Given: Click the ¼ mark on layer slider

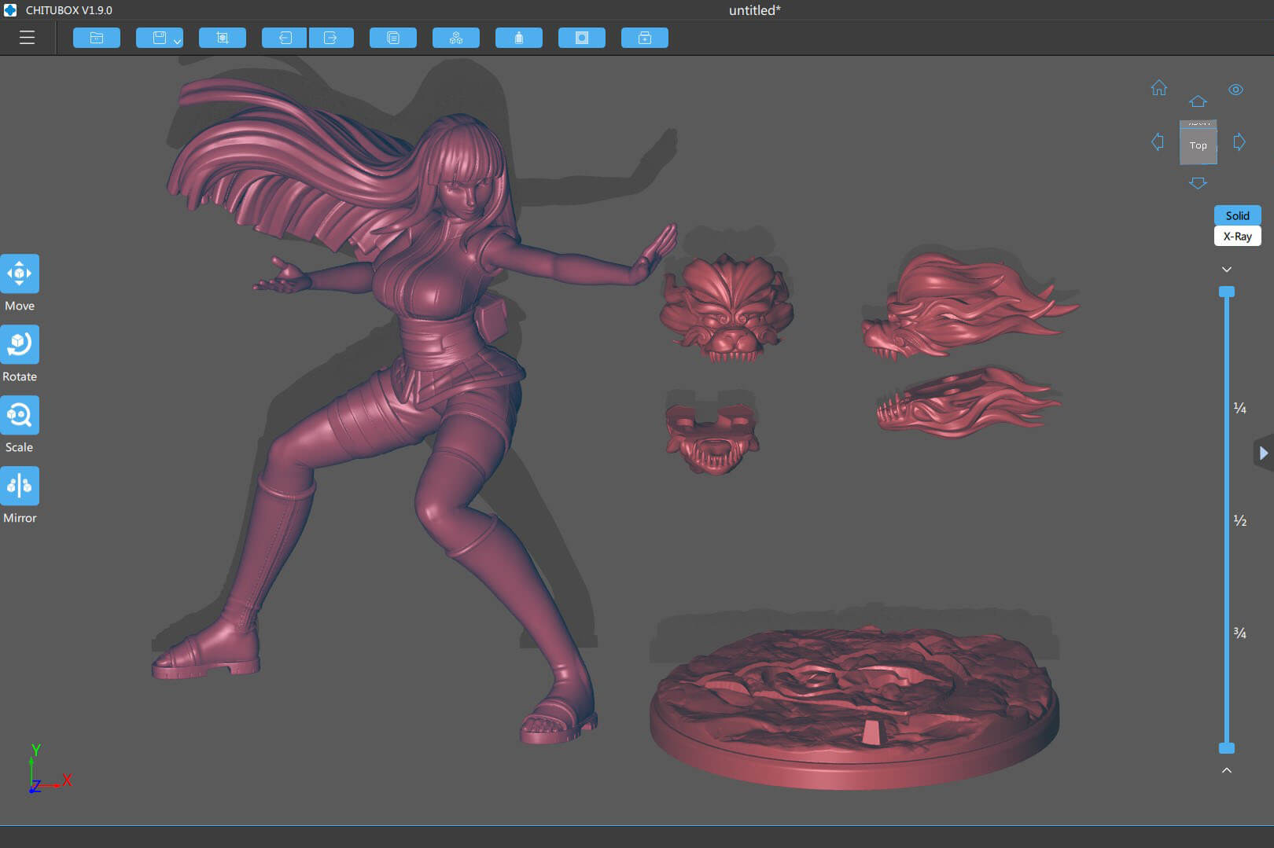Looking at the screenshot, I should point(1239,408).
